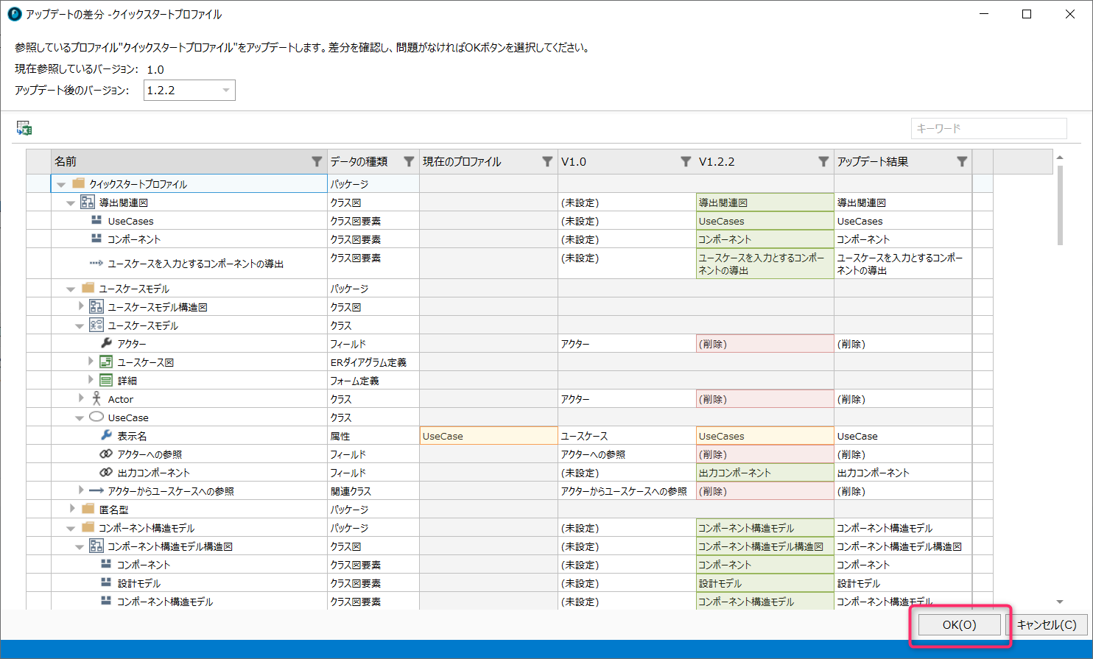Click the クイックスタートプロファイル folder icon
The image size is (1093, 659).
tap(78, 183)
